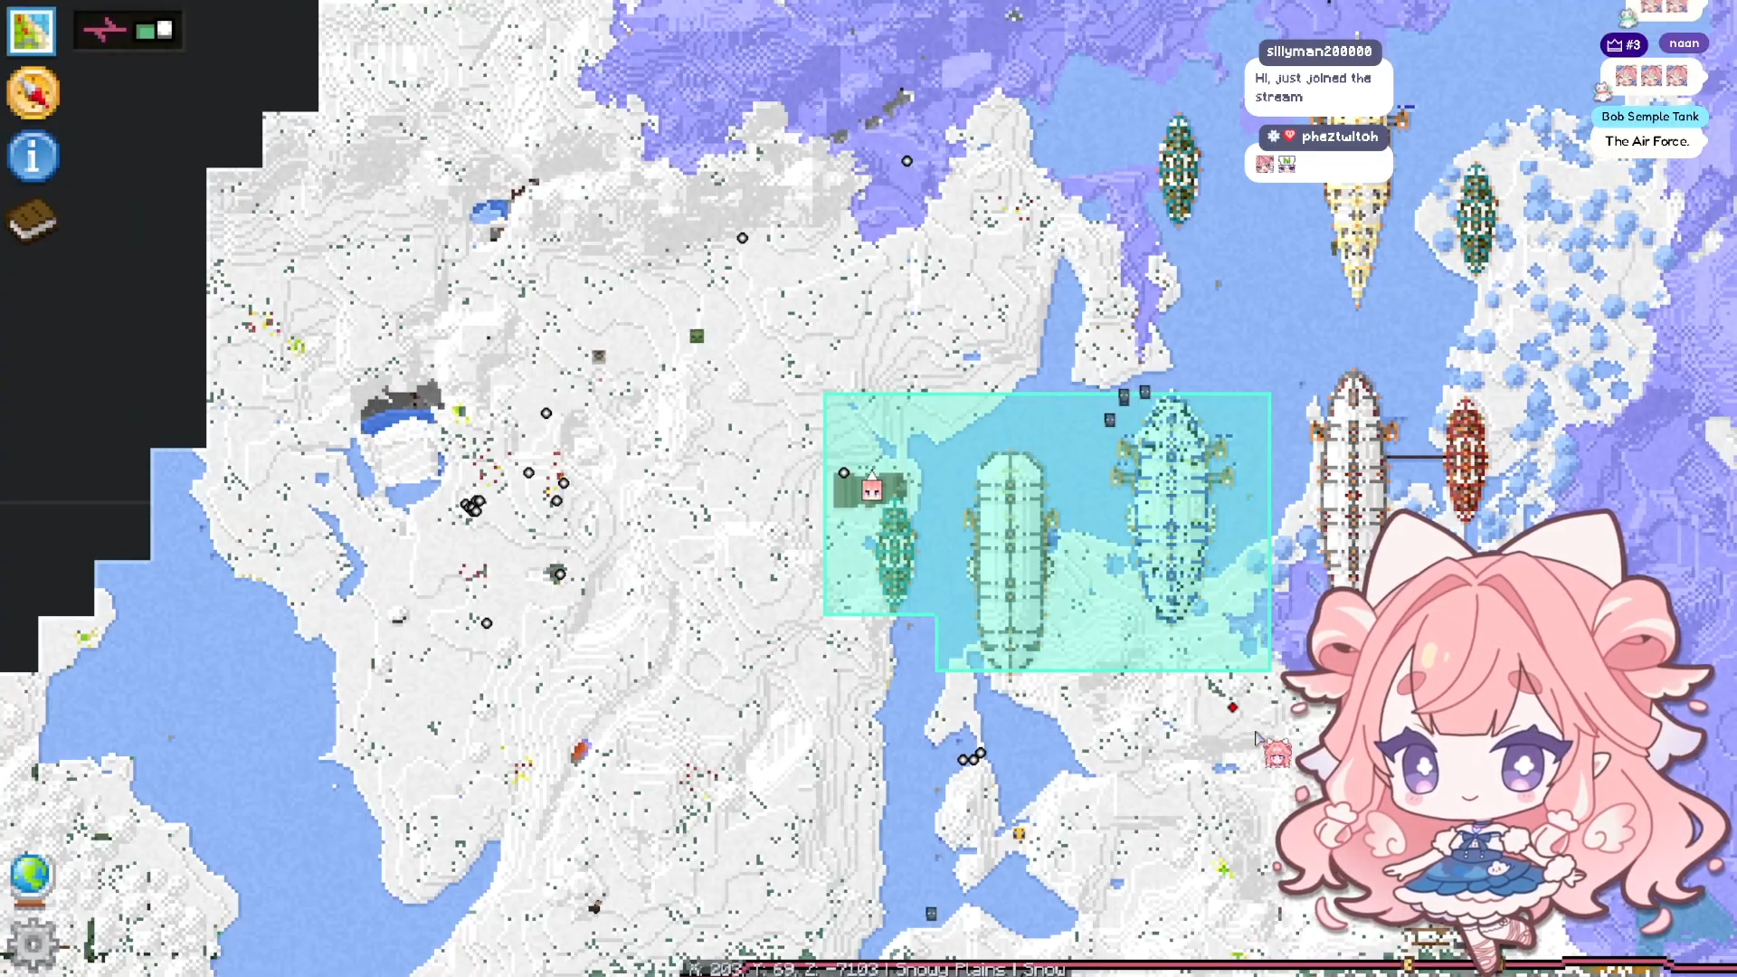Click the green block marker on the map
Viewport: 1737px width, 977px height.
point(697,336)
